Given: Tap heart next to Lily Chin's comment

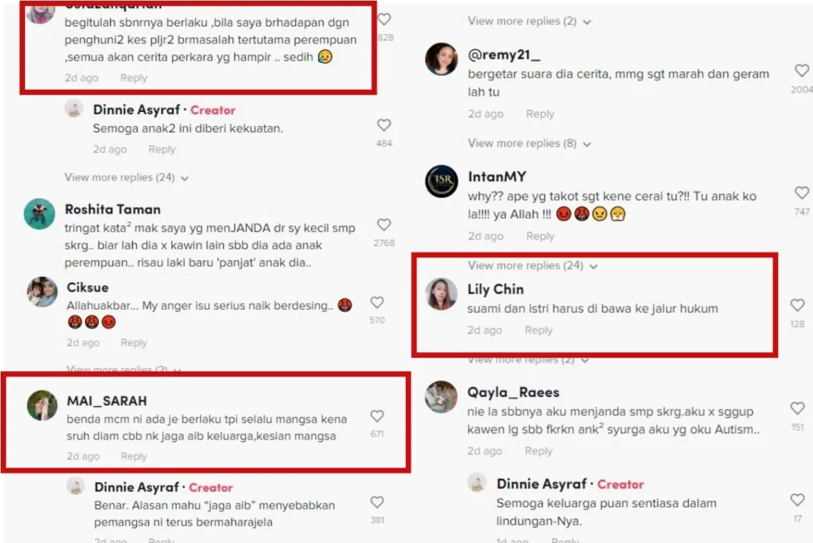Looking at the screenshot, I should 797,305.
